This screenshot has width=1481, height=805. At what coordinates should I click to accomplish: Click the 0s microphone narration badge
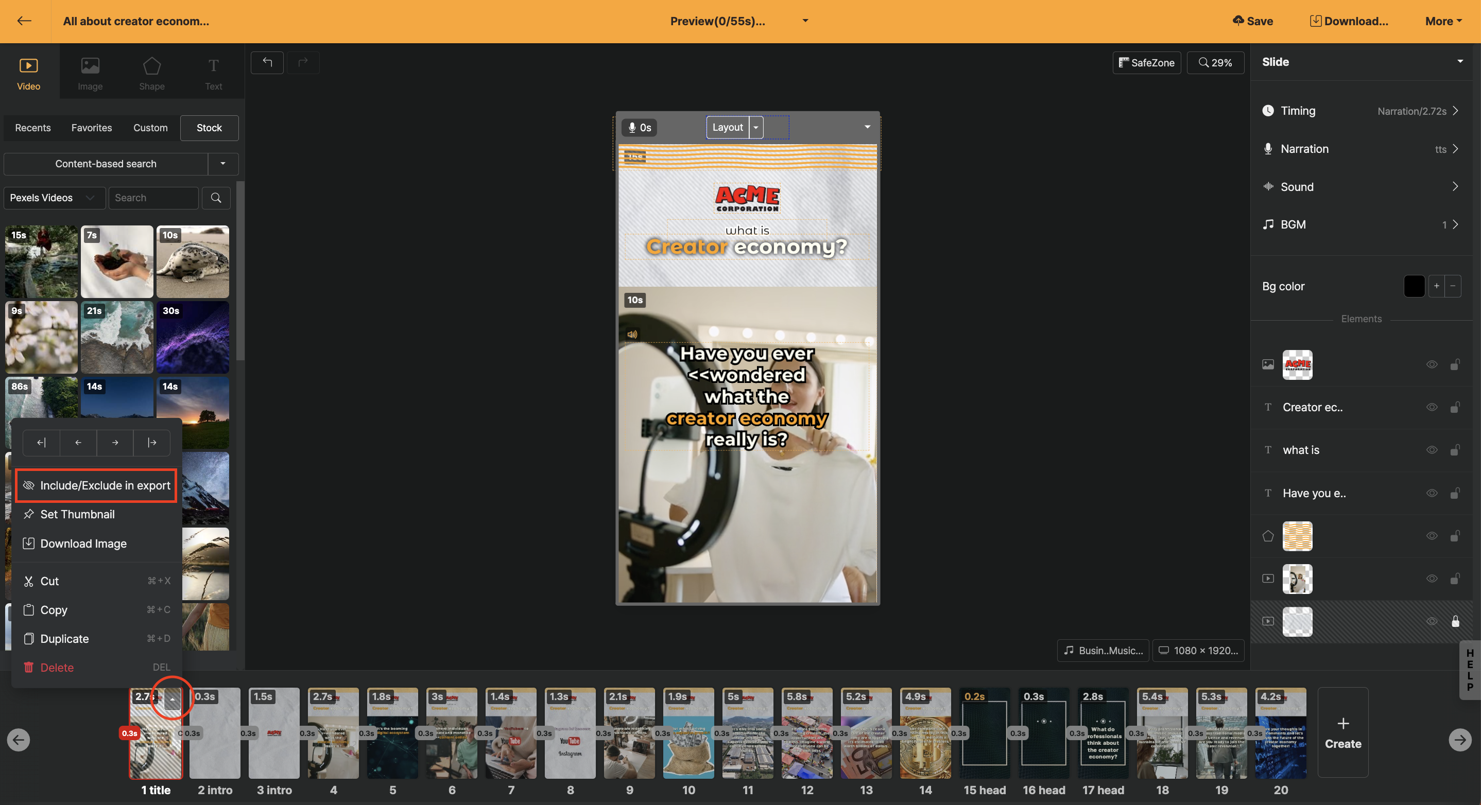pyautogui.click(x=640, y=128)
